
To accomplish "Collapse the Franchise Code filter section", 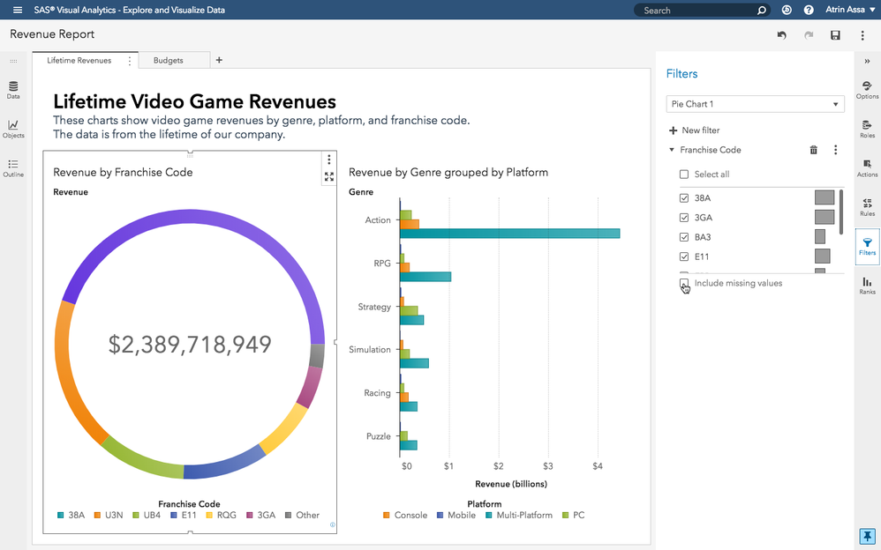I will (672, 150).
